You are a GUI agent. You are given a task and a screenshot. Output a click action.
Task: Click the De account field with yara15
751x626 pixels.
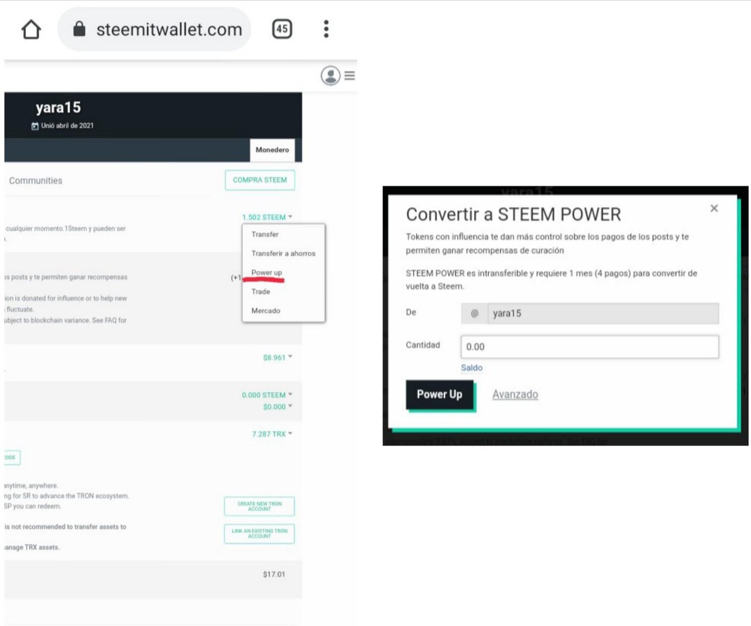[x=590, y=313]
